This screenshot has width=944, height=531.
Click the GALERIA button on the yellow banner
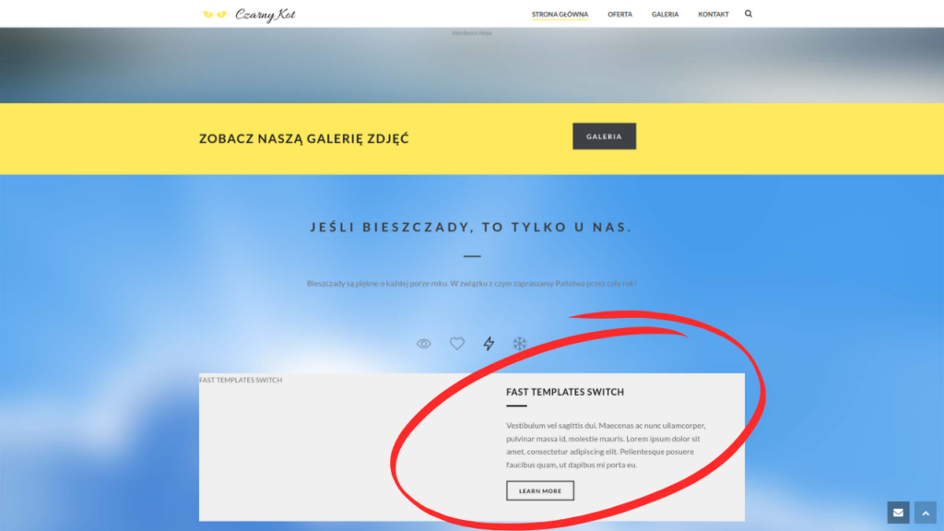[x=604, y=136]
